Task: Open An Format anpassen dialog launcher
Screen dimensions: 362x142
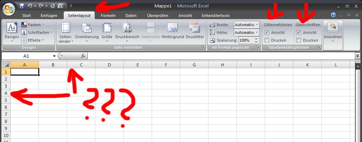Action: click(258, 47)
